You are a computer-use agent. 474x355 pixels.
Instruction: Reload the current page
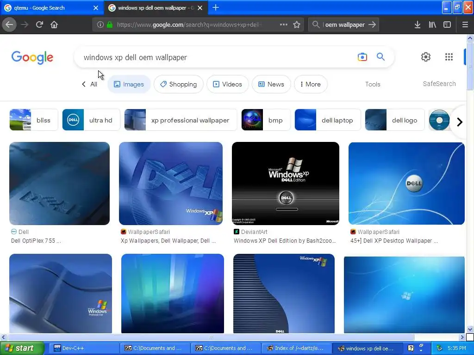(39, 24)
